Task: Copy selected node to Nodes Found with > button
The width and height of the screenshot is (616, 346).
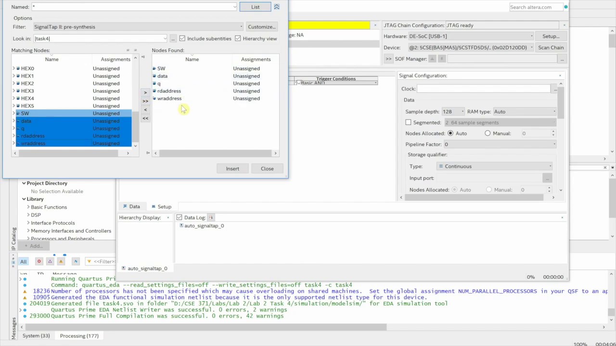Action: pyautogui.click(x=145, y=92)
